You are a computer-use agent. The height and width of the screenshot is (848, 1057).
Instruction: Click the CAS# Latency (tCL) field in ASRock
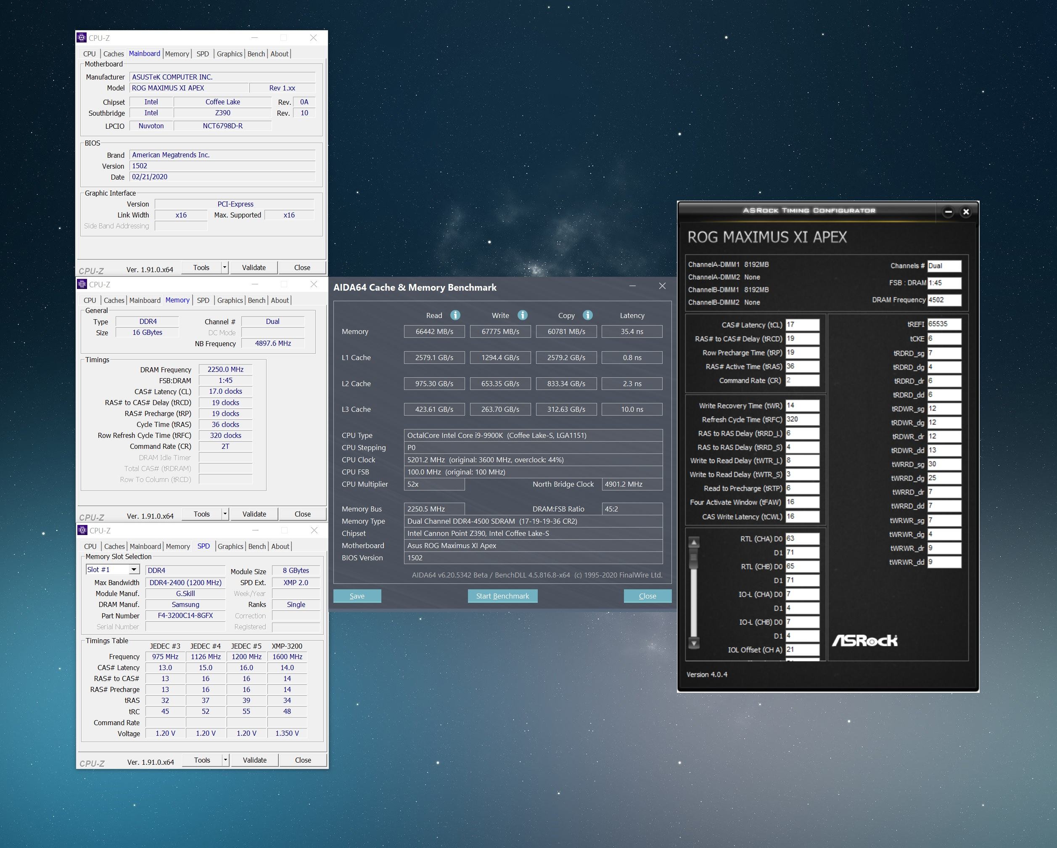click(x=802, y=325)
